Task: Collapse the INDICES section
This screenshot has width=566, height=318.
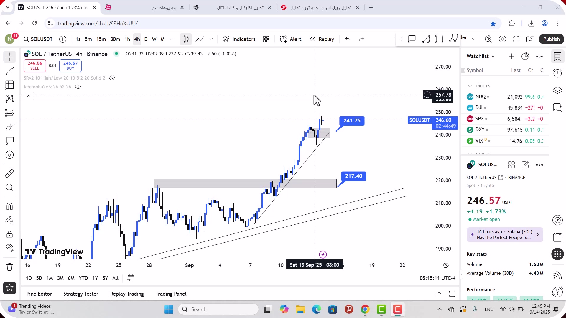Action: [470, 86]
